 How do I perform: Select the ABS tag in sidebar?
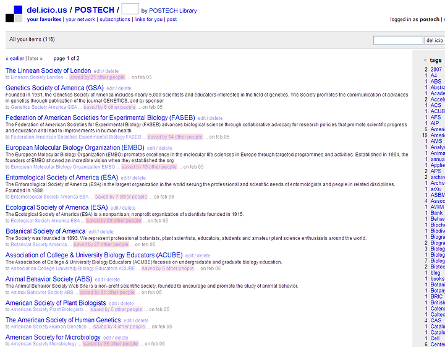point(436,82)
